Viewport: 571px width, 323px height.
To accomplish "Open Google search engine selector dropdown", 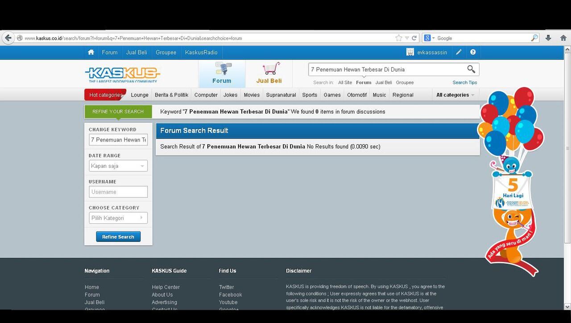I will click(x=429, y=38).
